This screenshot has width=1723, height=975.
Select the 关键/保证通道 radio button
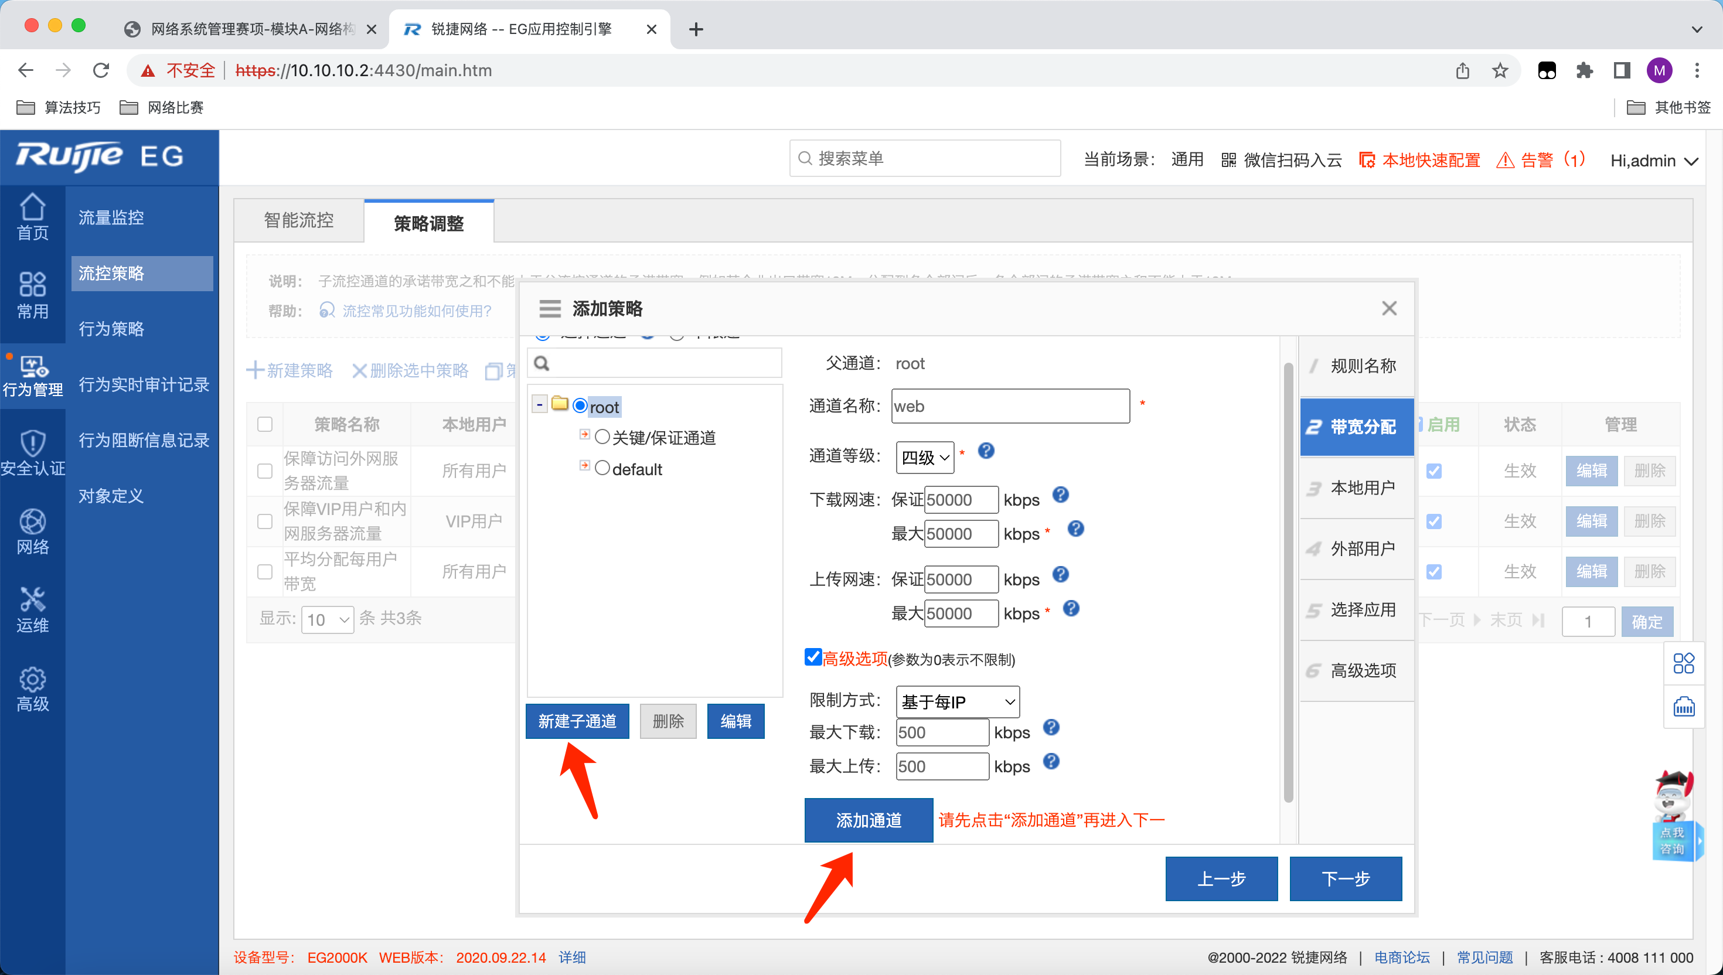pos(602,437)
